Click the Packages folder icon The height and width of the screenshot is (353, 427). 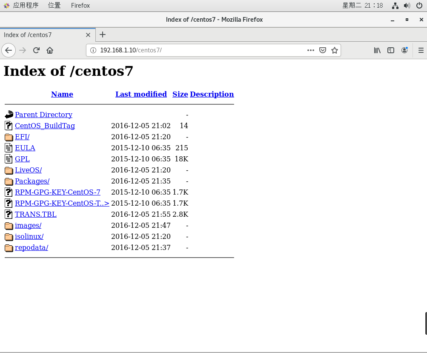click(9, 181)
